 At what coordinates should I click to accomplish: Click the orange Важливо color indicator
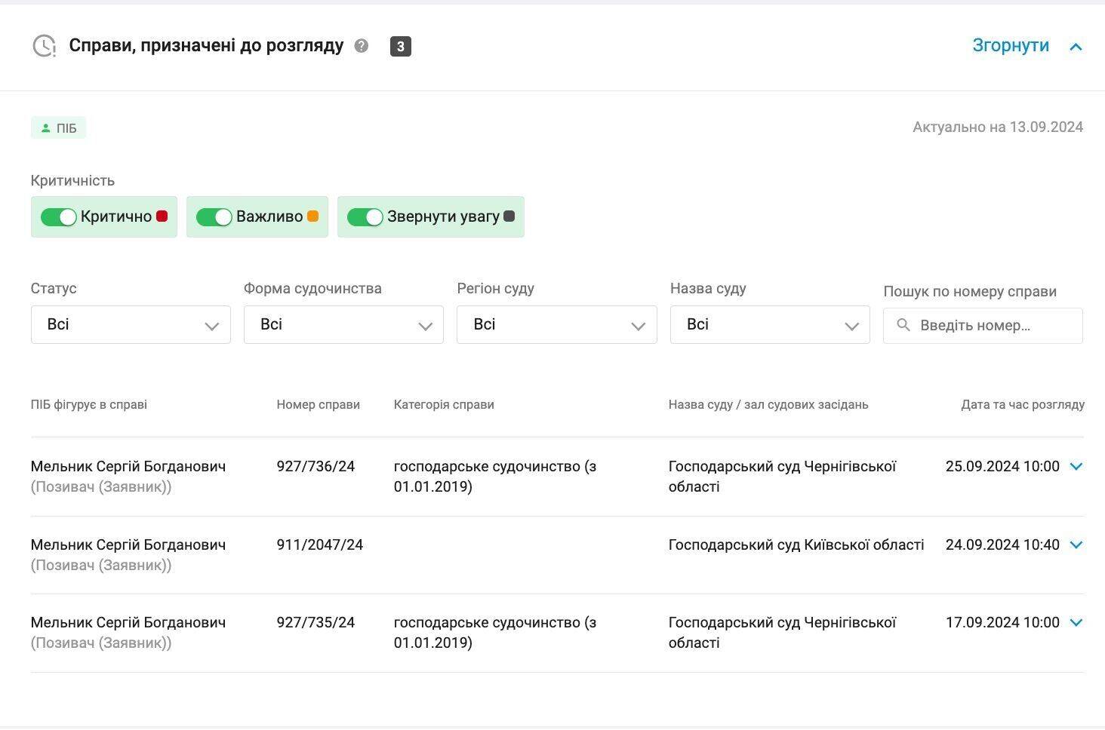tap(312, 216)
